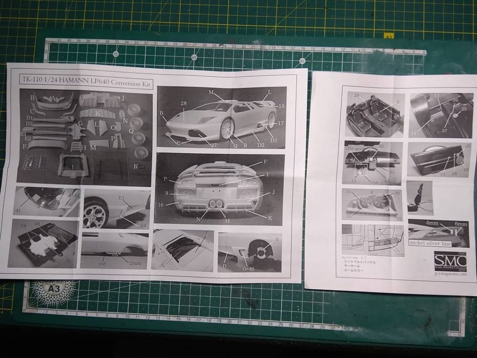Select the rear view car photo
477x358 pixels.
pos(219,189)
